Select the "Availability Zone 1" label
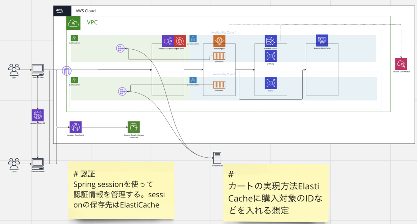The width and height of the screenshot is (417, 224). 224,32
